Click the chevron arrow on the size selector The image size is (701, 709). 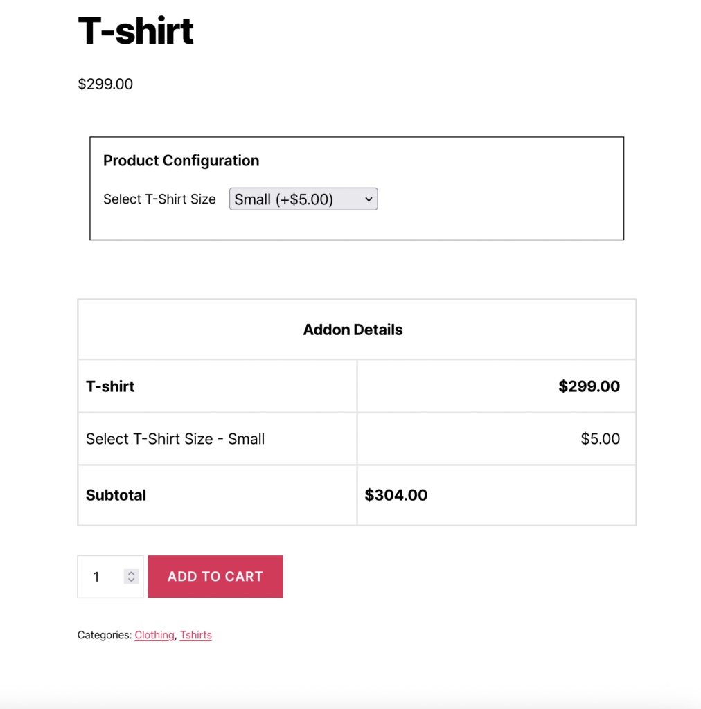pyautogui.click(x=369, y=199)
